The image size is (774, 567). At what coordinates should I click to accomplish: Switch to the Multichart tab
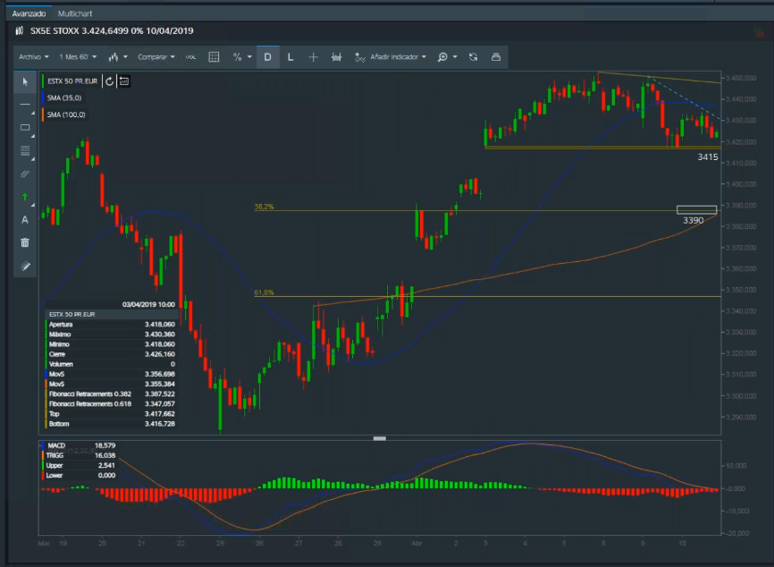click(x=74, y=14)
